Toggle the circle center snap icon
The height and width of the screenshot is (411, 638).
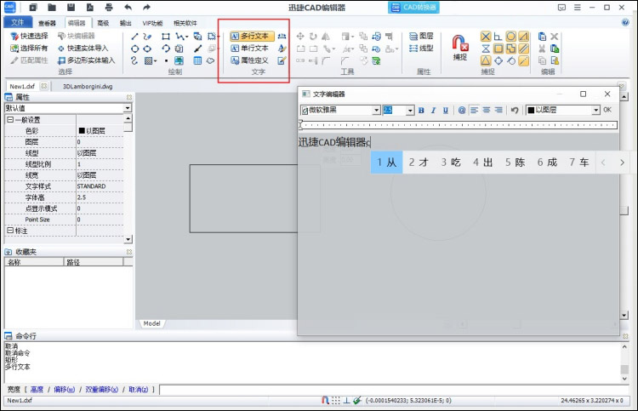511,37
